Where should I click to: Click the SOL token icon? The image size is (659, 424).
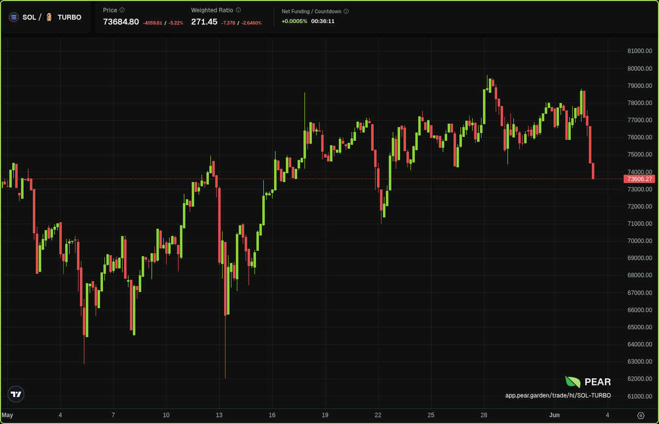[13, 17]
